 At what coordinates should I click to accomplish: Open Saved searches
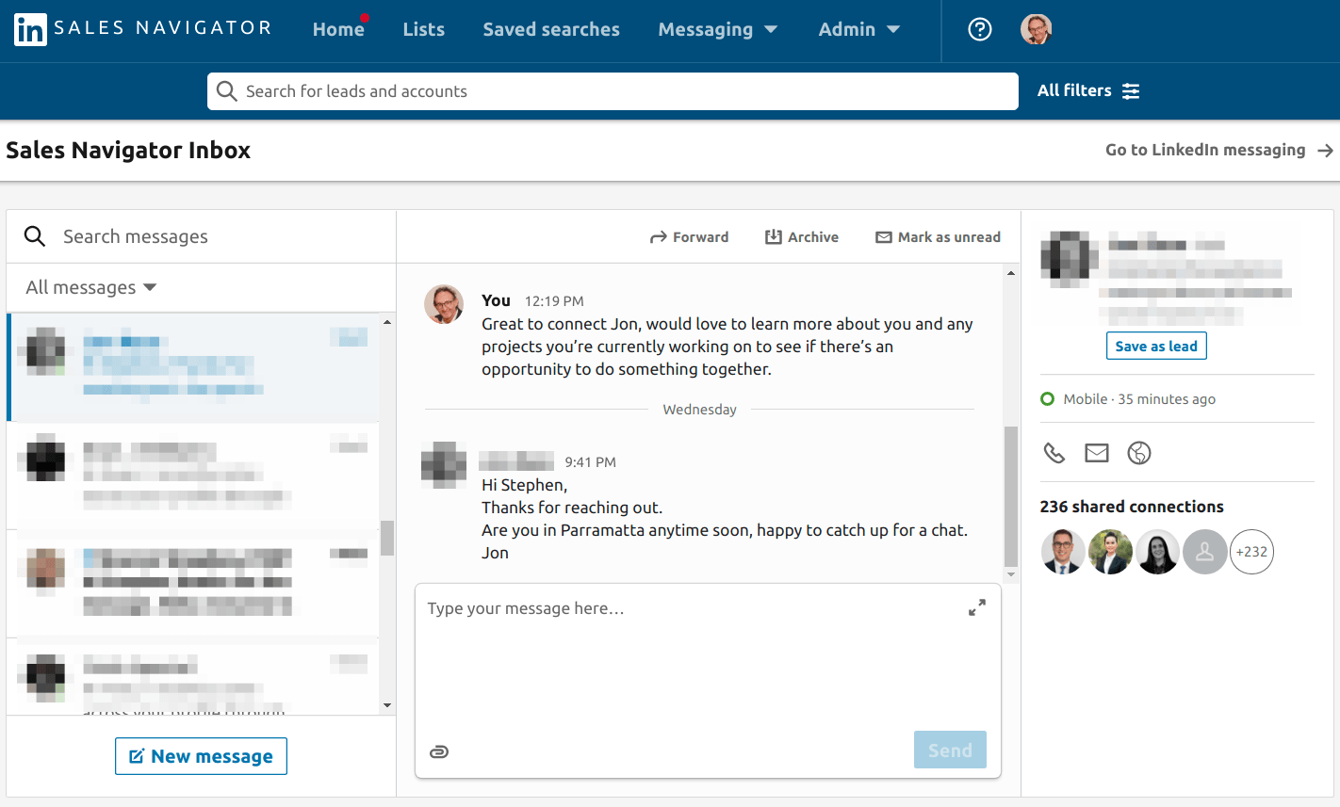[551, 29]
